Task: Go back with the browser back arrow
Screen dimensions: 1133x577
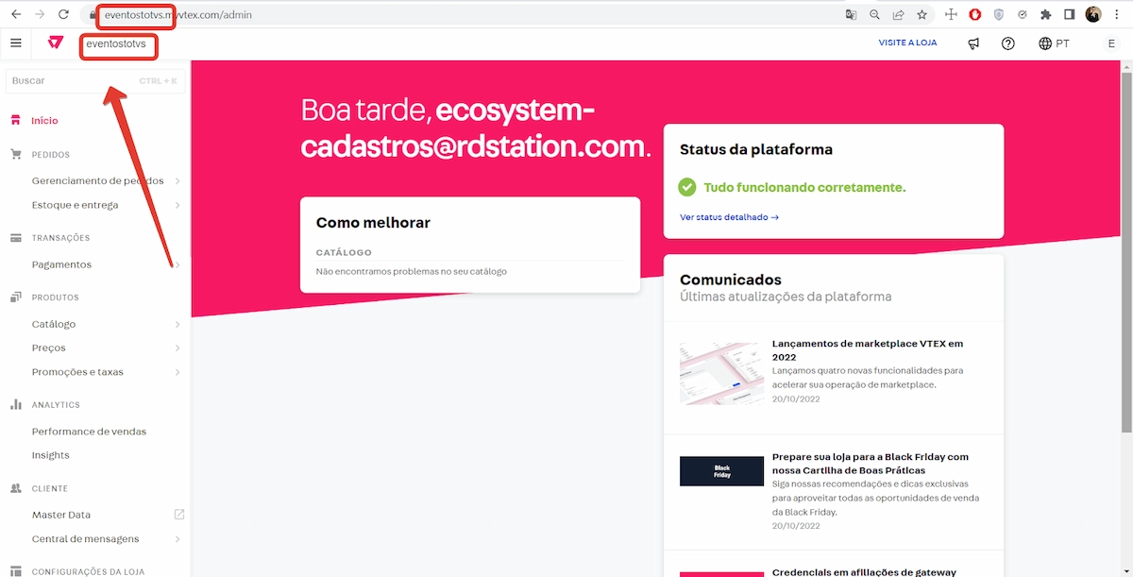Action: (x=16, y=14)
